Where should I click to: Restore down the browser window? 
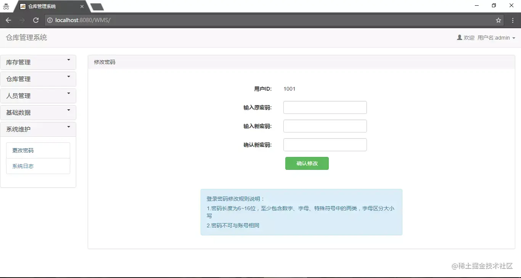494,5
